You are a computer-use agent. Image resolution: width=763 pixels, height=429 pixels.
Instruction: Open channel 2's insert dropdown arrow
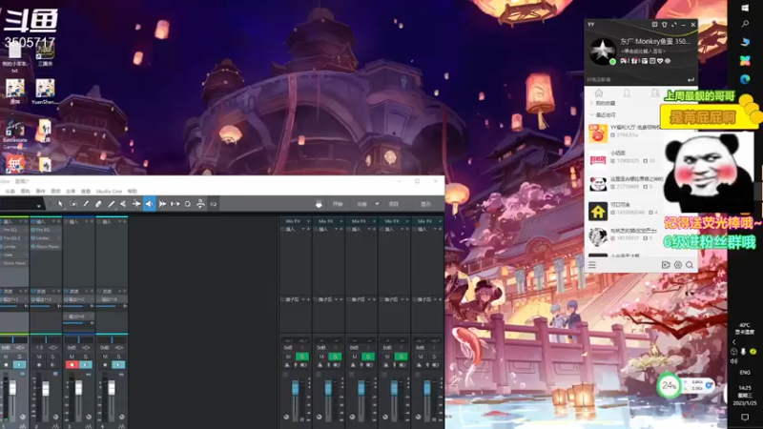tap(53, 222)
